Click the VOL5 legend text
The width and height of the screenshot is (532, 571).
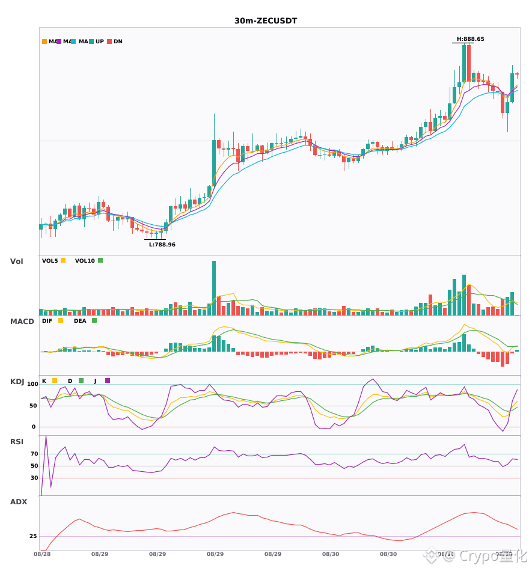coord(50,261)
